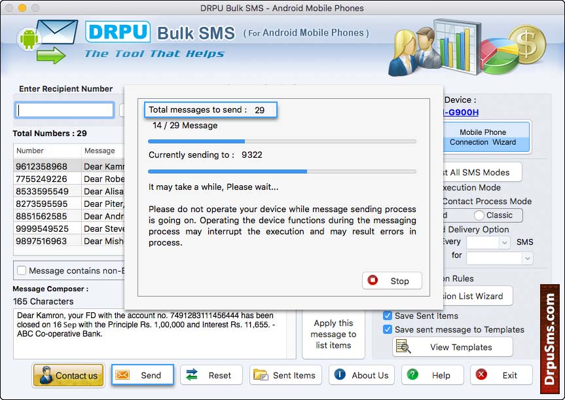
Task: Focus the Enter Recipient Number field
Action: point(65,110)
